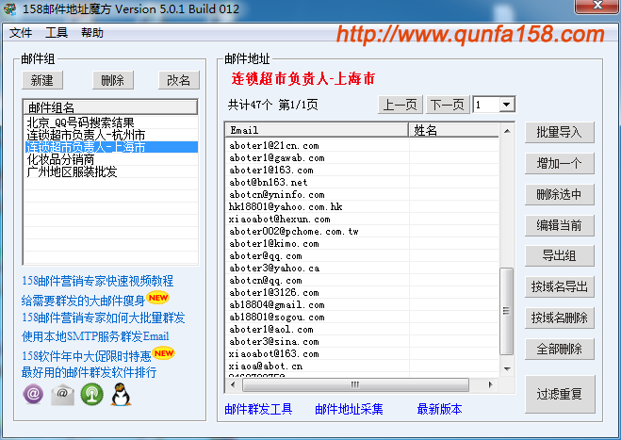The image size is (621, 440).
Task: Select row abotcn@yninfo.com
Action: 363,195
